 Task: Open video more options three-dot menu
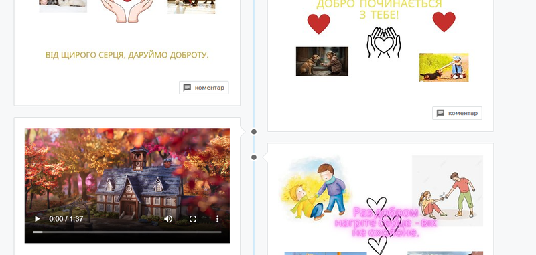point(217,218)
